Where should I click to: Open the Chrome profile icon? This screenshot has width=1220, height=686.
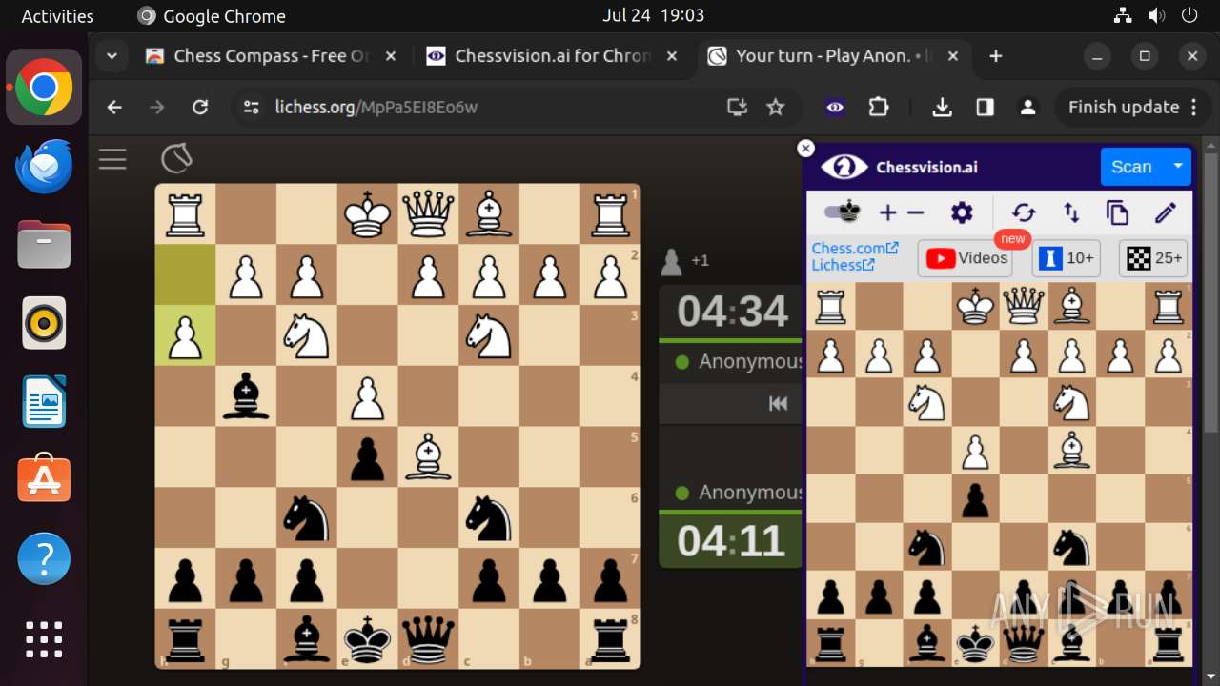pyautogui.click(x=1027, y=108)
